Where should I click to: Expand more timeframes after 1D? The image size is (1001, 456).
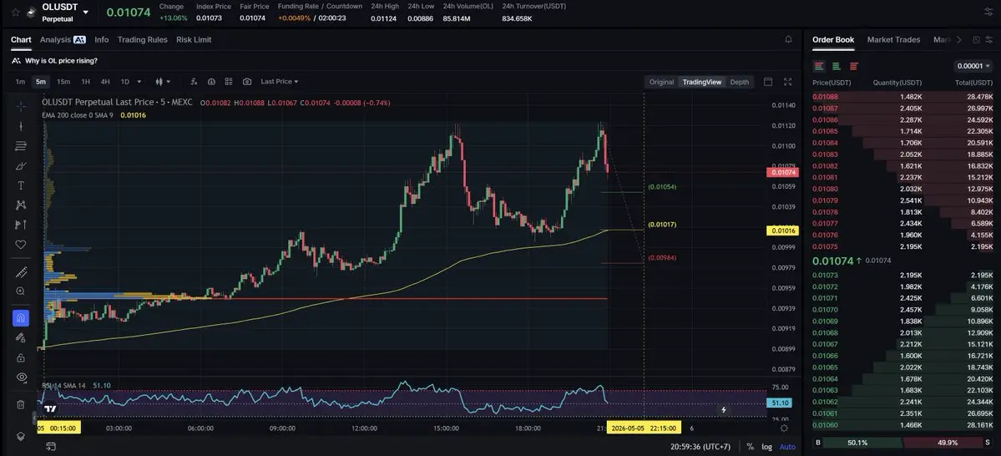139,82
